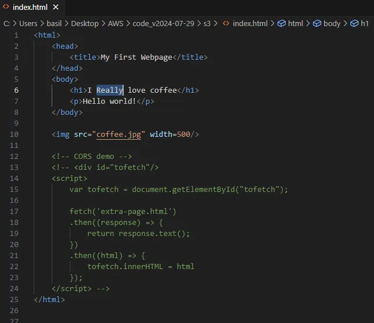The image size is (374, 323).
Task: Close the index.html tab
Action: [x=56, y=7]
